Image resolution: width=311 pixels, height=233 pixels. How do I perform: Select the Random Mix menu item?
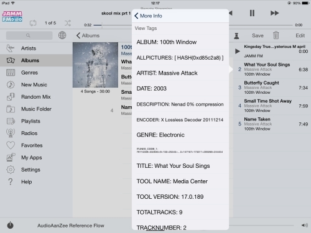pos(36,97)
